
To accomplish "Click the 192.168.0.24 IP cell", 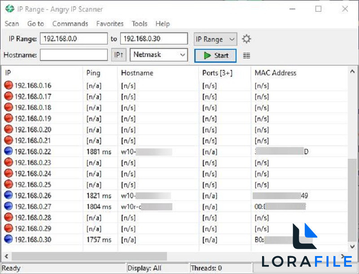I will click(33, 174).
